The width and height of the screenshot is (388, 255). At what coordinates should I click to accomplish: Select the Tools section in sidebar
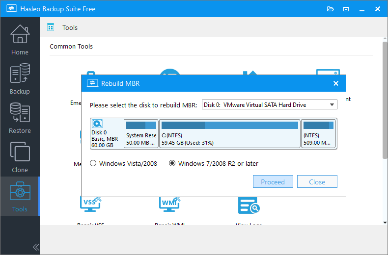20,196
